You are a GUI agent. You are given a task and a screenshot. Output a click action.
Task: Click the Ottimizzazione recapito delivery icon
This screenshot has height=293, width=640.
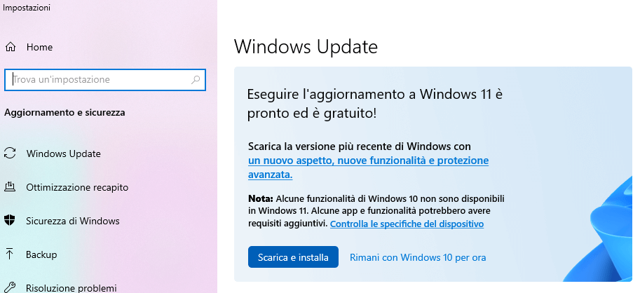point(11,187)
